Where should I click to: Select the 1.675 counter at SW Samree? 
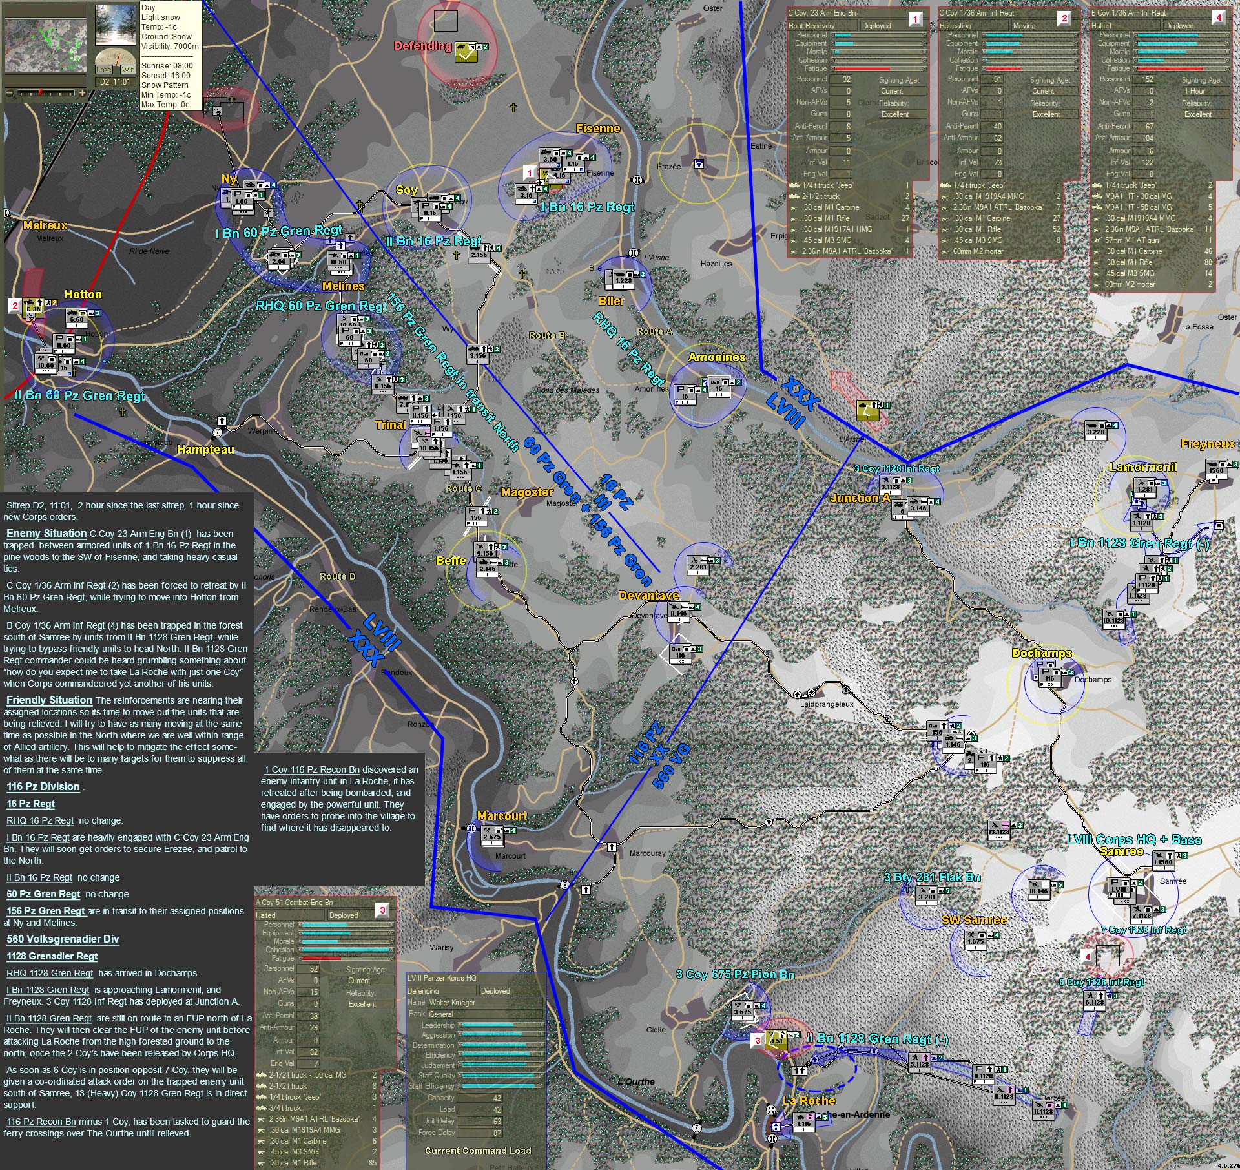976,941
